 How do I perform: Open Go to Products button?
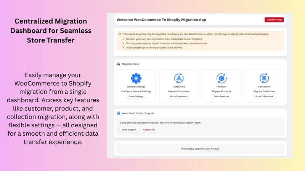[x=222, y=97]
